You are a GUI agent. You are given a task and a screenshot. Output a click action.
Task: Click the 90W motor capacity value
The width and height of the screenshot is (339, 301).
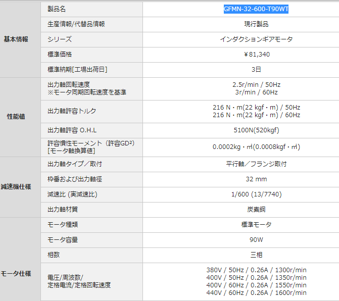pos(256,240)
